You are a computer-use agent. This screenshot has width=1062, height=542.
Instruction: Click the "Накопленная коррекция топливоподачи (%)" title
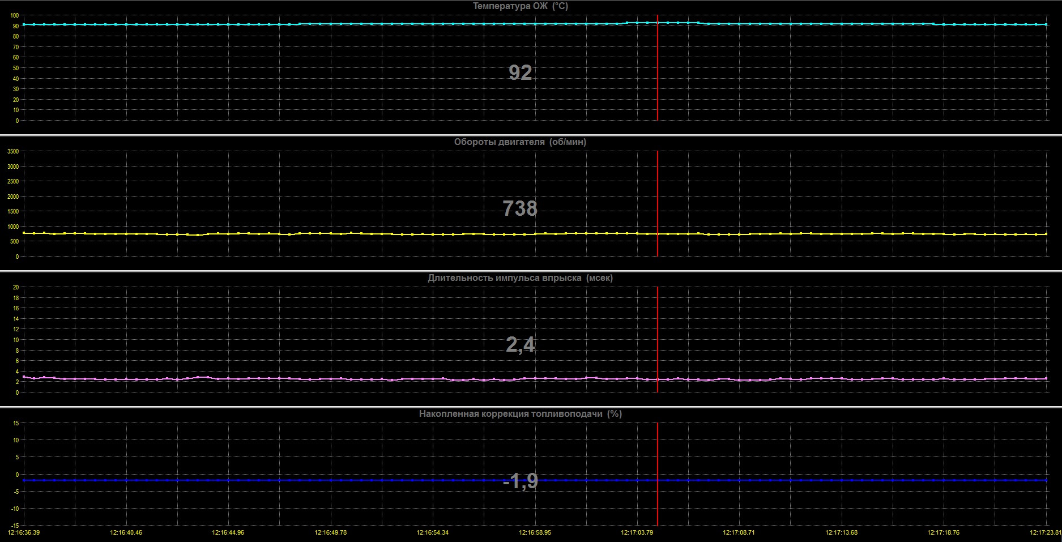pyautogui.click(x=520, y=414)
